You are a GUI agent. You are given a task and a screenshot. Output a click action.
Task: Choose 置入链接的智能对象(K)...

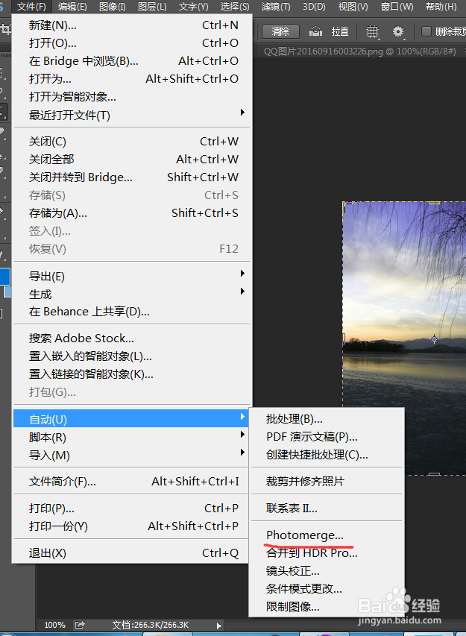tap(133, 374)
